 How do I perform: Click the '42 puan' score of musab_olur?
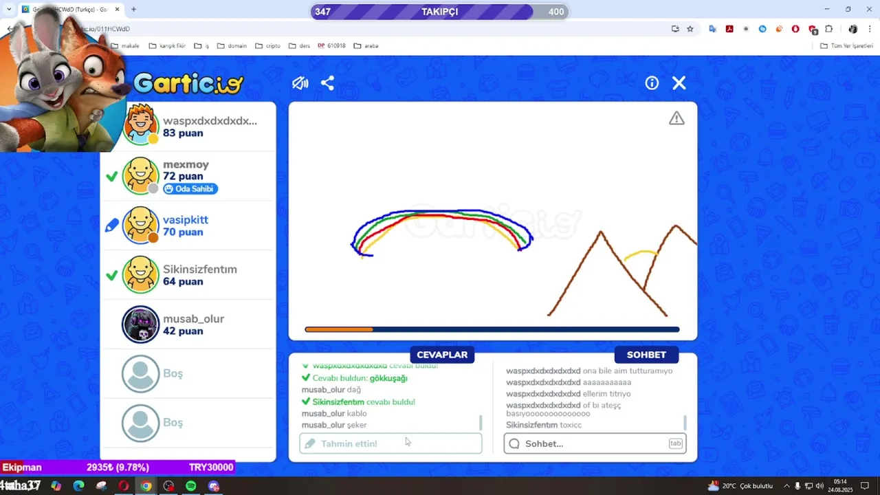pyautogui.click(x=183, y=331)
